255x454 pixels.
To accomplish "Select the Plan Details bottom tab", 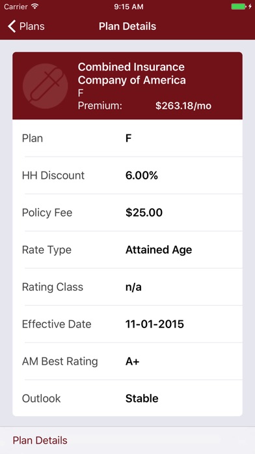I will pyautogui.click(x=40, y=440).
